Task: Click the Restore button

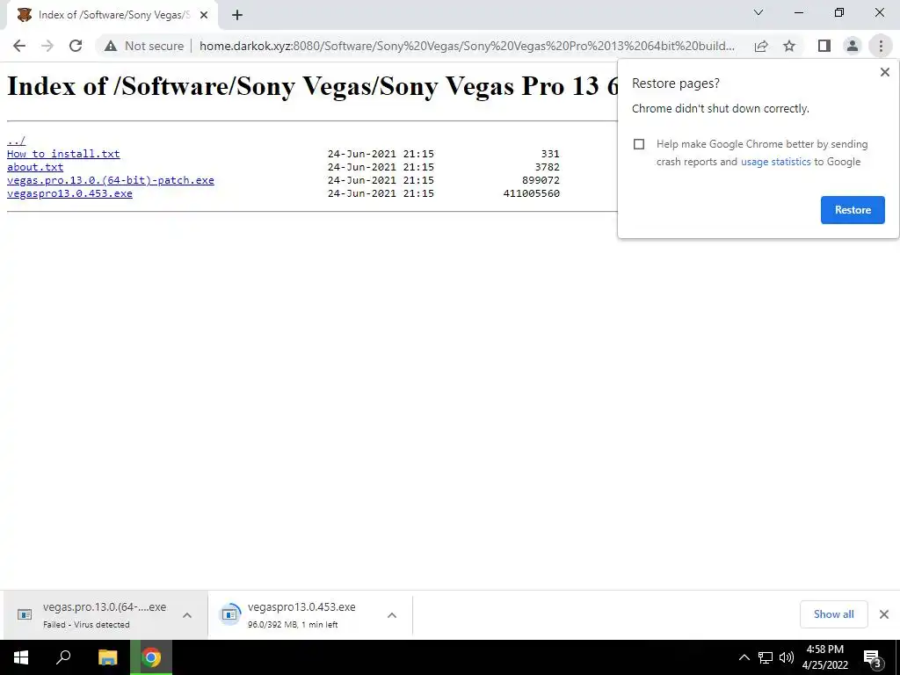Action: click(853, 210)
